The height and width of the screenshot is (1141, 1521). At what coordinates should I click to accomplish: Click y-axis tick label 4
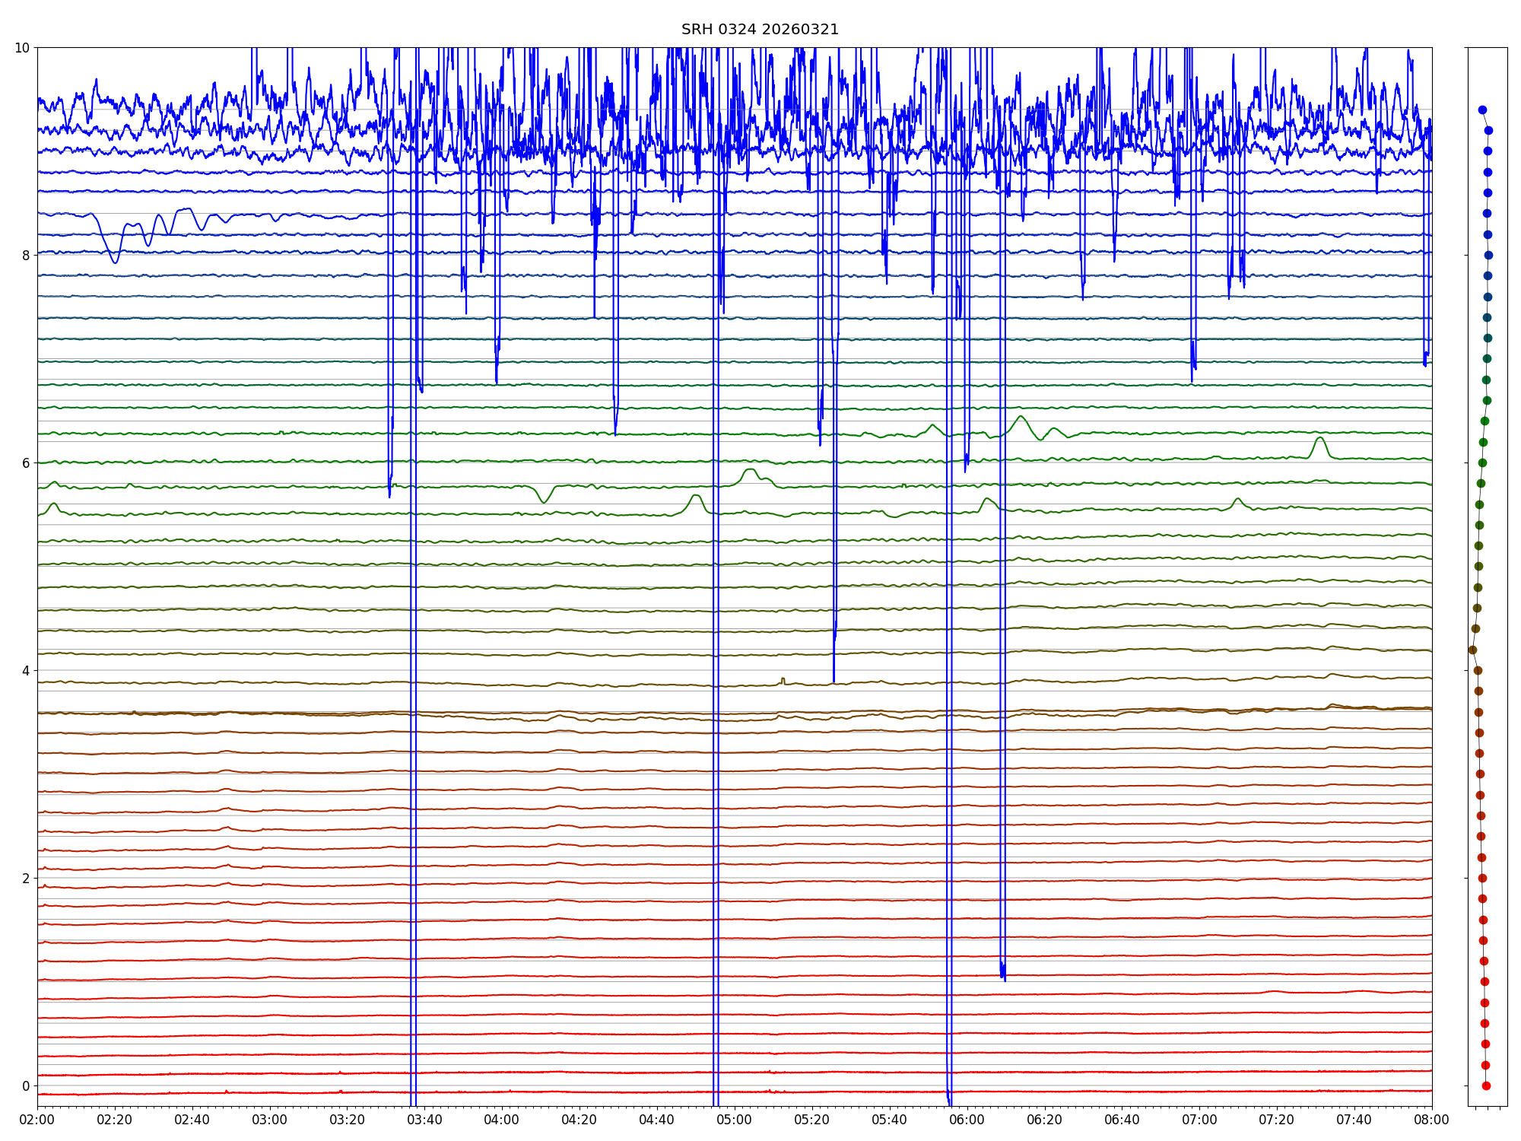pyautogui.click(x=26, y=671)
